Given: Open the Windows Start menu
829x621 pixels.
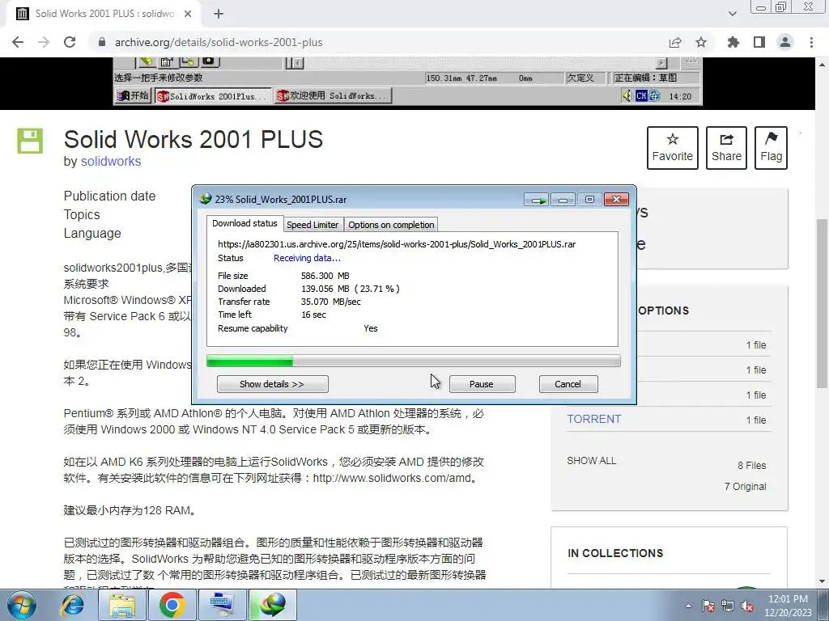Looking at the screenshot, I should pyautogui.click(x=22, y=605).
